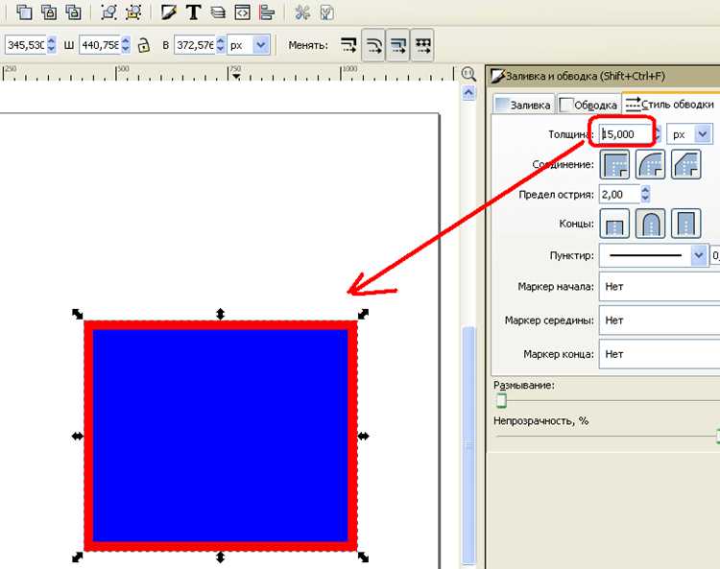
Task: Click the Заливка и обводка panel title
Action: click(585, 76)
